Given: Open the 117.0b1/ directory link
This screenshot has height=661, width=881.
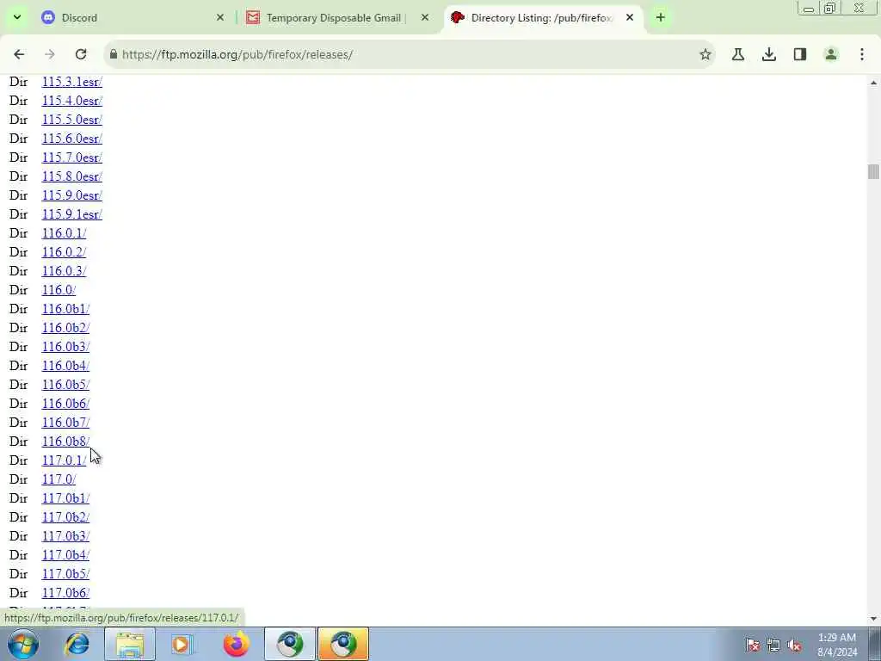Looking at the screenshot, I should pos(65,498).
